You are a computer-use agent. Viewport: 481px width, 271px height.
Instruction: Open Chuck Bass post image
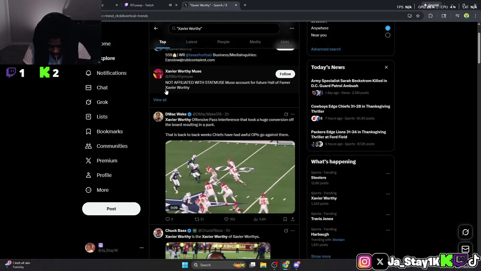click(x=218, y=251)
